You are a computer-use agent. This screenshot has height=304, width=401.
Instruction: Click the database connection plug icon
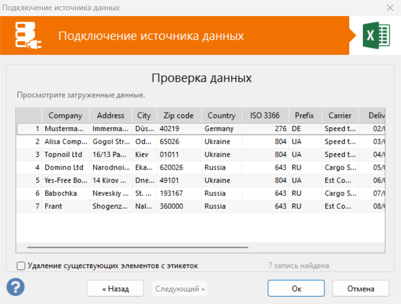(x=28, y=35)
